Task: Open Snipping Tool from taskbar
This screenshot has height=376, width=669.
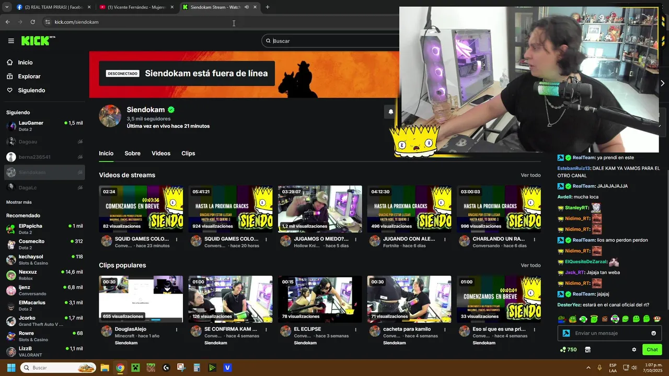Action: tap(181, 368)
